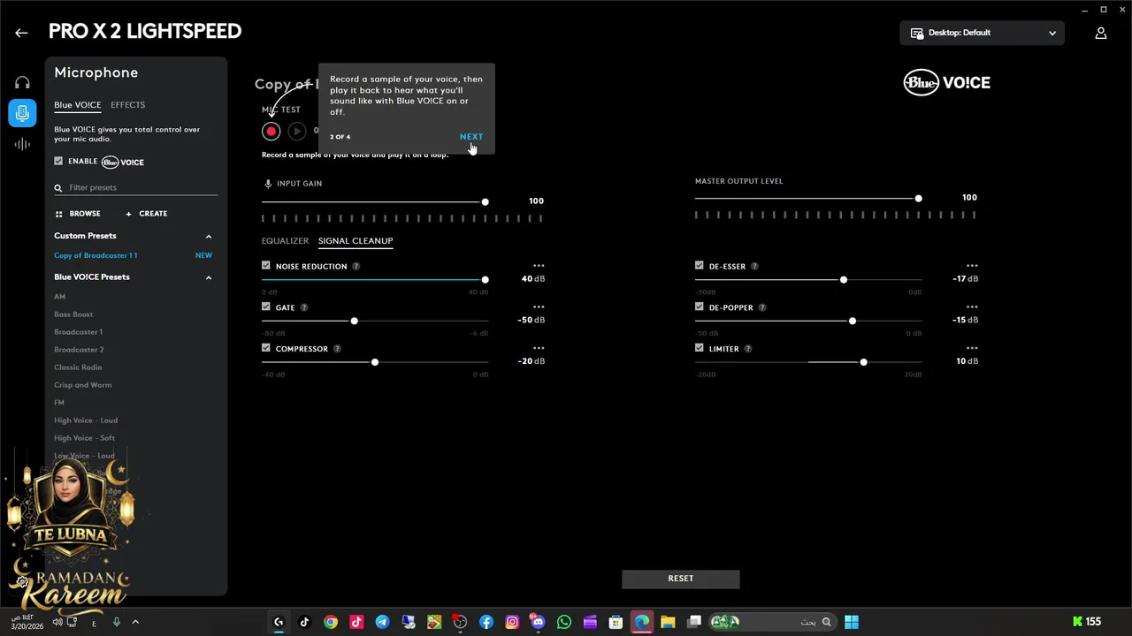The image size is (1132, 636).
Task: Open Logitech G HUB taskbar icon
Action: point(279,622)
